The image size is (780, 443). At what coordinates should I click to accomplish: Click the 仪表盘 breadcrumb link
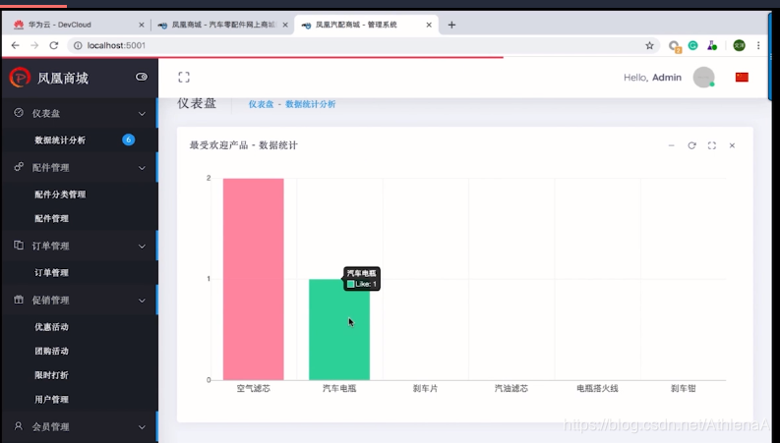coord(262,104)
